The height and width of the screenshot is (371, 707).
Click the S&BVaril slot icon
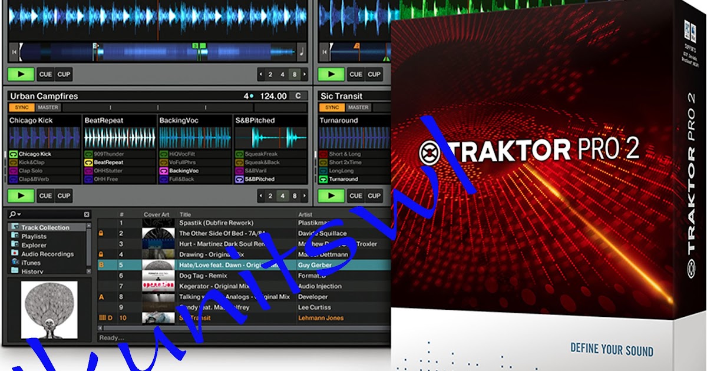[239, 171]
